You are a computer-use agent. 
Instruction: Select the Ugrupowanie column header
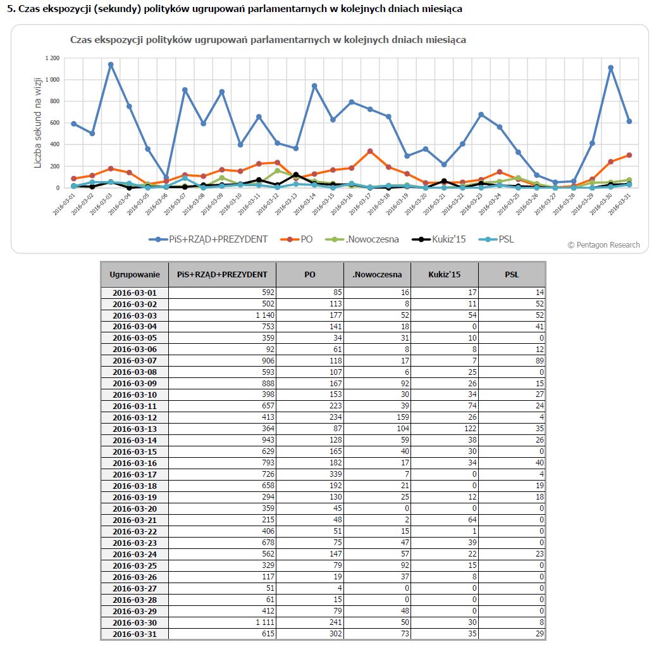tap(135, 274)
